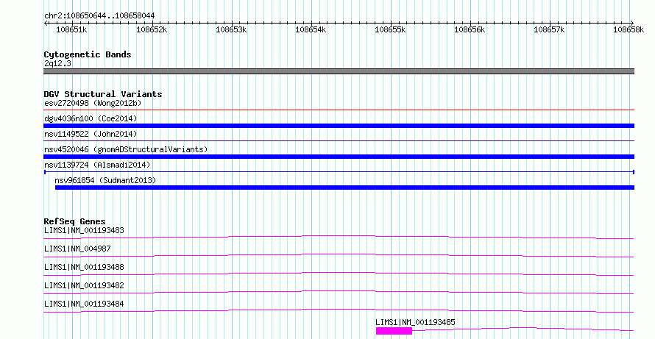The width and height of the screenshot is (655, 339).
Task: Open variant nsv961854 (Sudmant2013) label
Action: coord(105,180)
